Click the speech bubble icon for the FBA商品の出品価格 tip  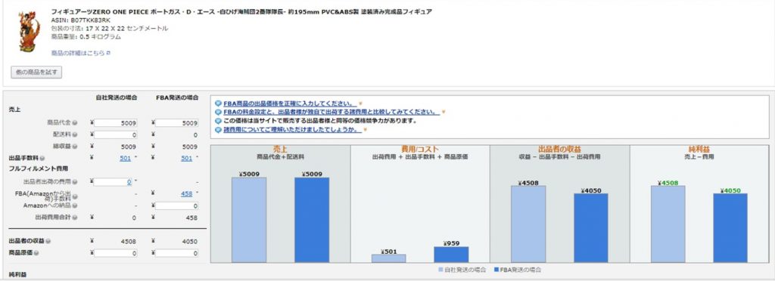[x=219, y=103]
